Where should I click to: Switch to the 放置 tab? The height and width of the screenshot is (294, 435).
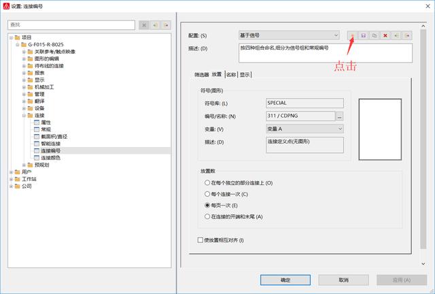pyautogui.click(x=217, y=74)
